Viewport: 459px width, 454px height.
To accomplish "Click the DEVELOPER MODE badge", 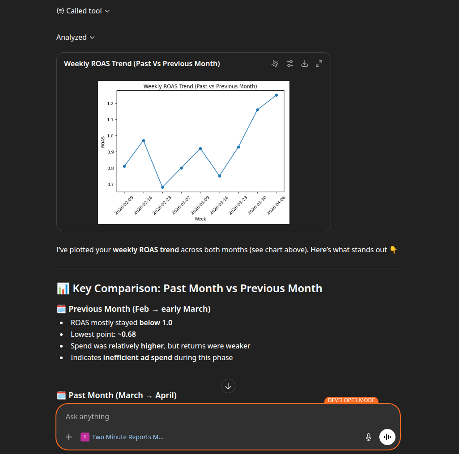I will click(351, 400).
